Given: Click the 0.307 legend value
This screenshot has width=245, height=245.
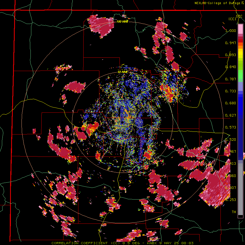Looking at the screenshot, I should (x=231, y=188).
